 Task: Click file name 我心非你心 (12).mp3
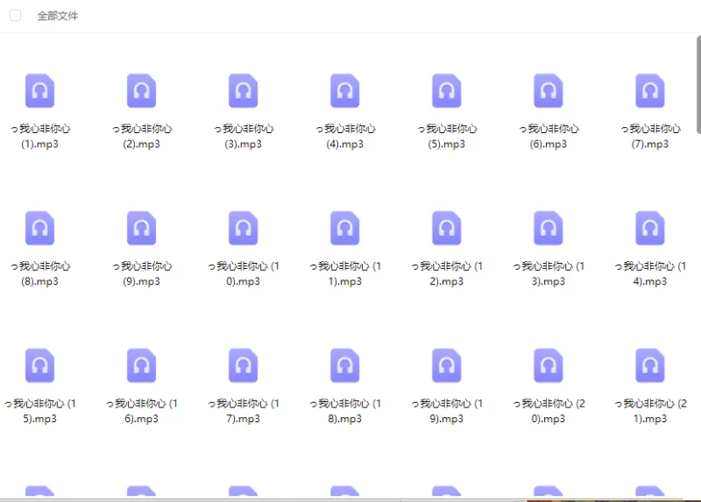447,273
